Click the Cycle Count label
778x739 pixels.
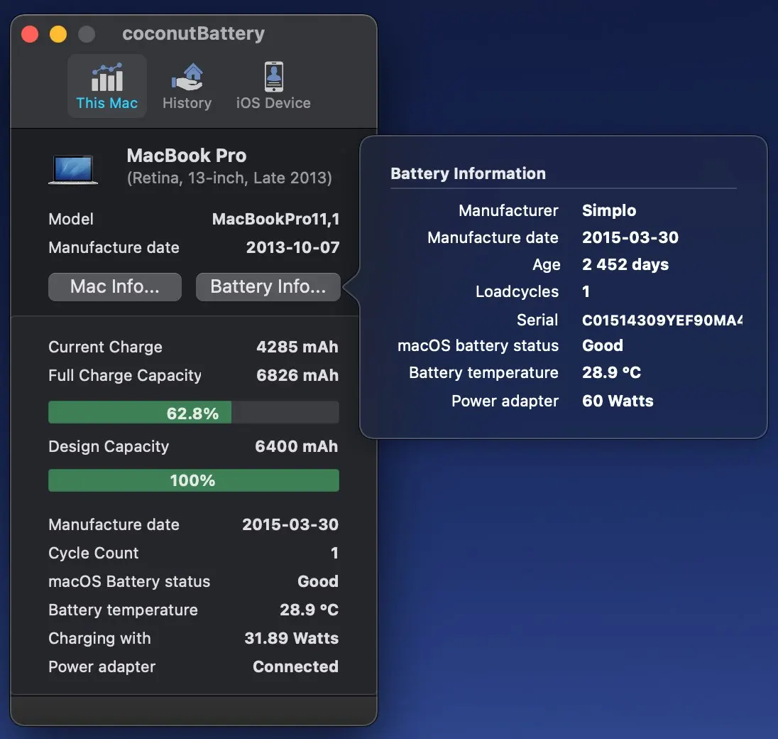point(93,554)
